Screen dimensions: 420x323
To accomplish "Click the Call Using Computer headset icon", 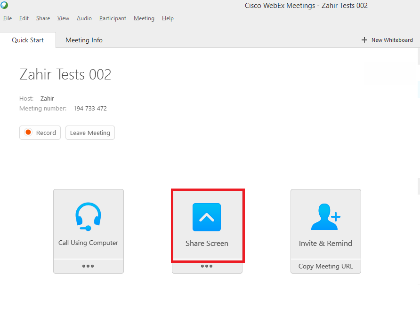I will click(x=89, y=217).
